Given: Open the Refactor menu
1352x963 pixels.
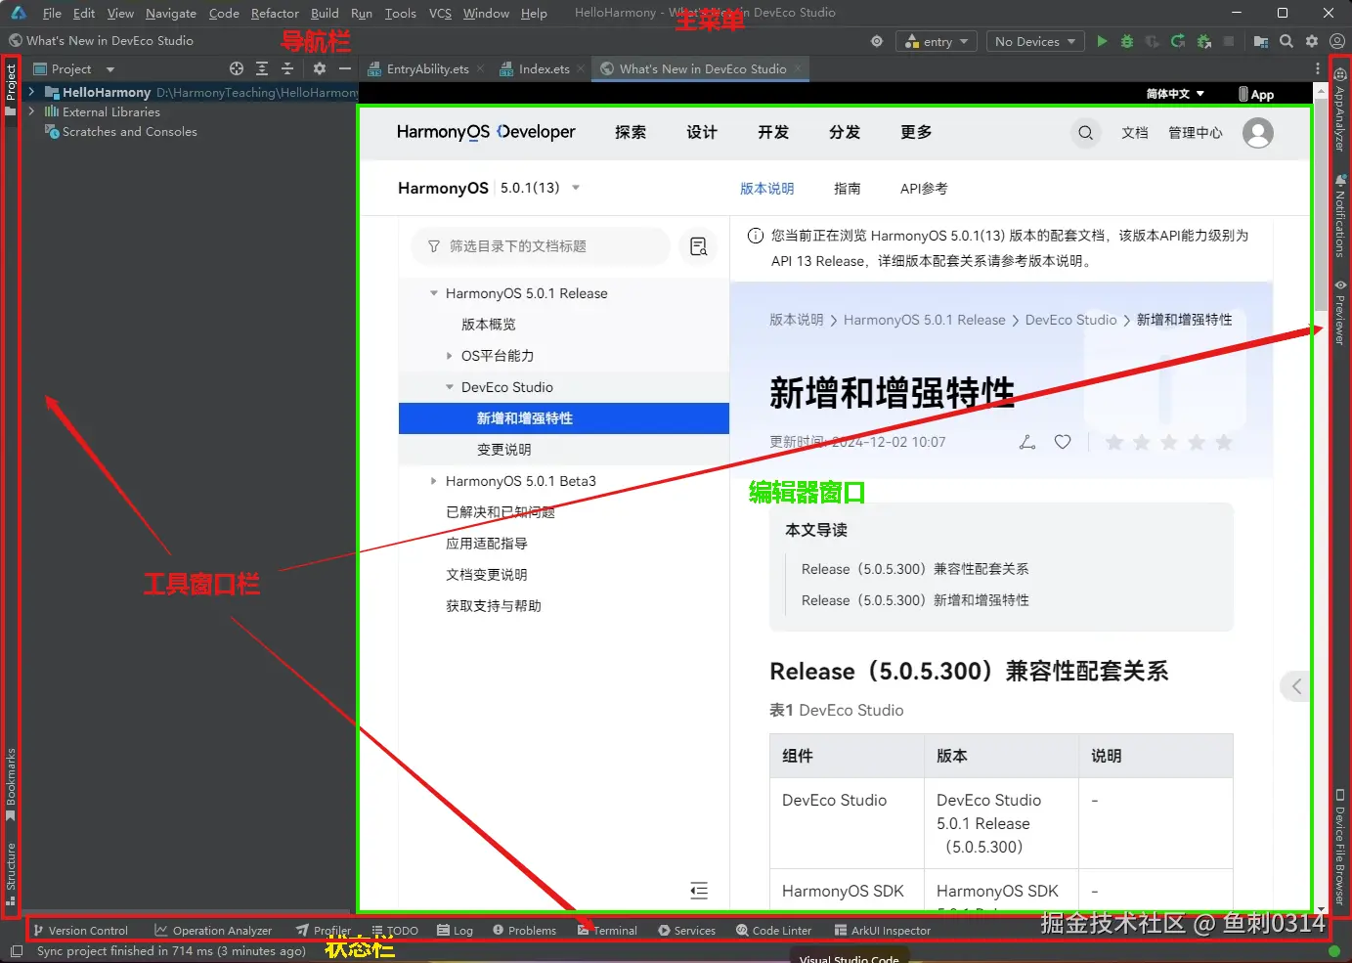Looking at the screenshot, I should (x=275, y=13).
